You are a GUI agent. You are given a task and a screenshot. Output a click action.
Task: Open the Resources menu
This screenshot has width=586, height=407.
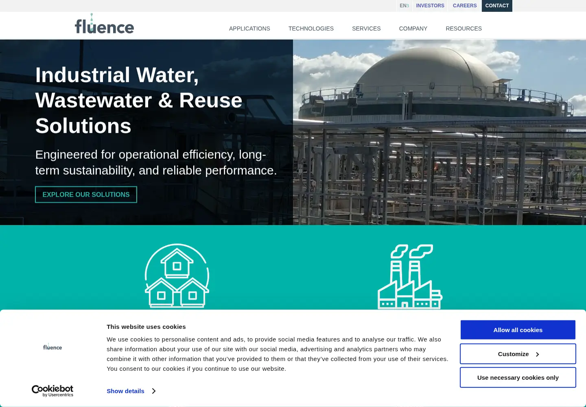click(x=464, y=28)
